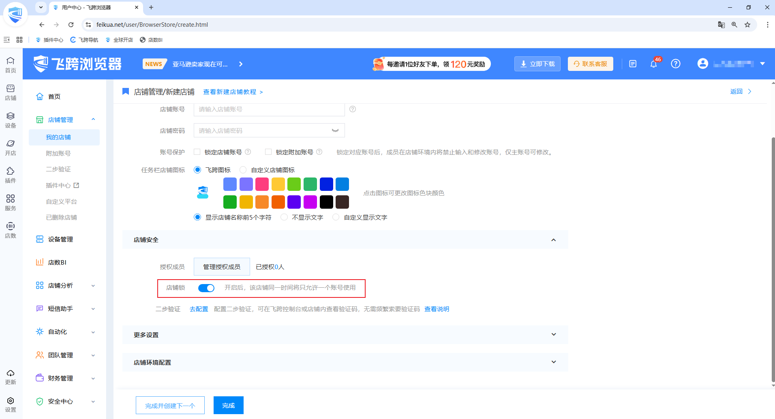775x419 pixels.
Task: Check the 锁定附加账号 checkbox
Action: click(268, 152)
